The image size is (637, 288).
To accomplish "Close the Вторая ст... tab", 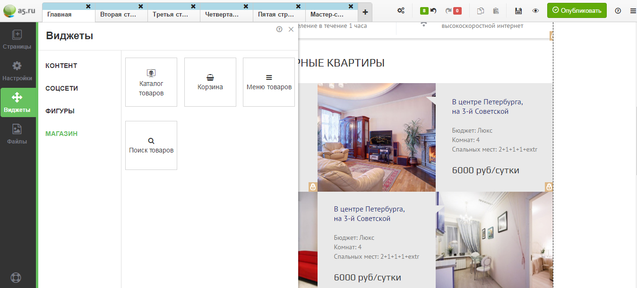I will [141, 6].
